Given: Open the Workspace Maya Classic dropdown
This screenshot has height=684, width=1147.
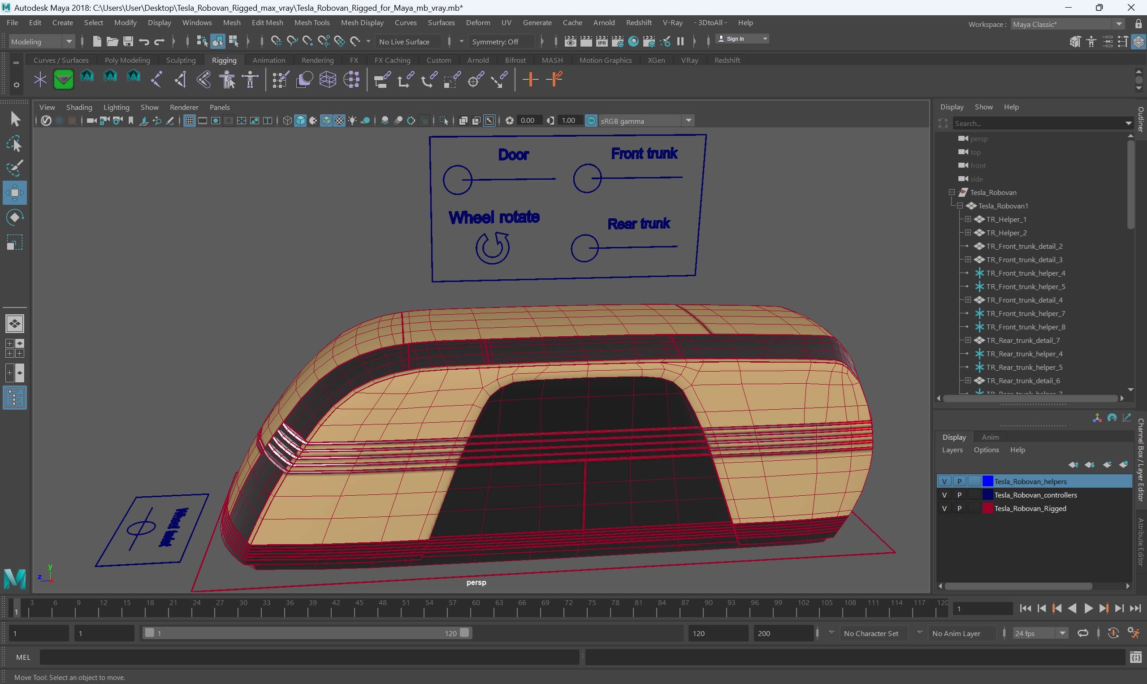Looking at the screenshot, I should (x=1067, y=24).
